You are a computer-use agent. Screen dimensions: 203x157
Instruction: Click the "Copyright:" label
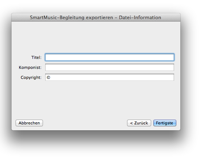click(x=31, y=77)
